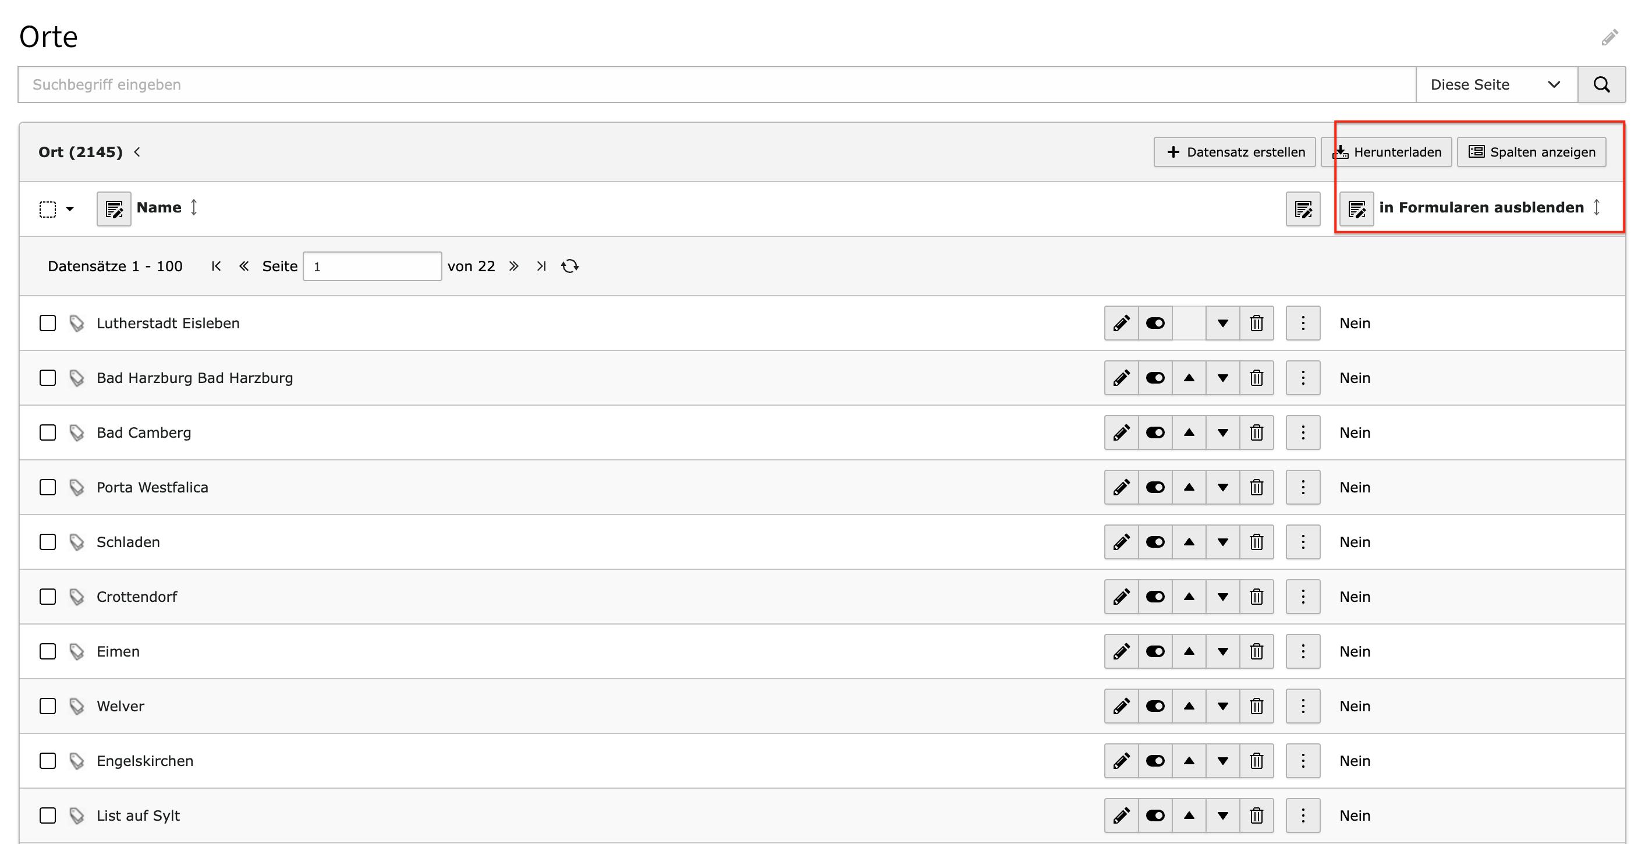Move Schladen record down
This screenshot has height=844, width=1645.
tap(1223, 542)
